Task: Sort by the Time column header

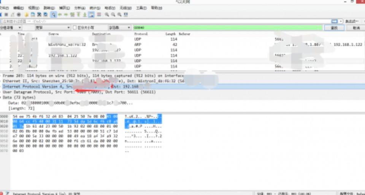Action: (x=21, y=34)
